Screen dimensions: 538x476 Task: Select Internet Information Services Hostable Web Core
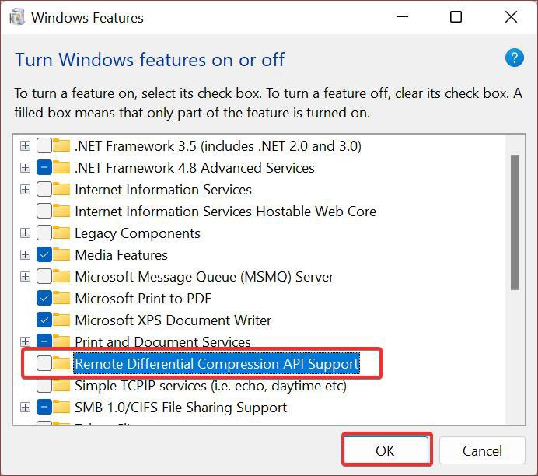225,212
